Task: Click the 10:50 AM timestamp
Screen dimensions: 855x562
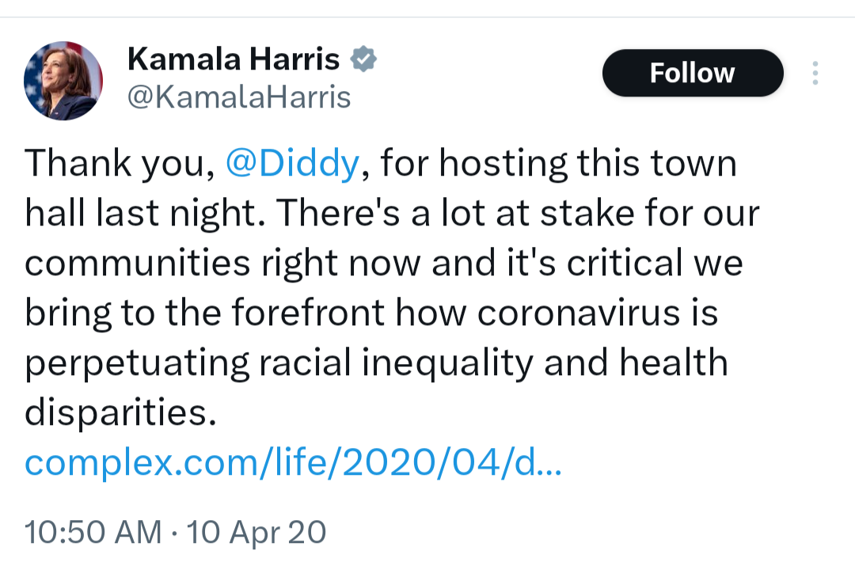Action: tap(93, 532)
